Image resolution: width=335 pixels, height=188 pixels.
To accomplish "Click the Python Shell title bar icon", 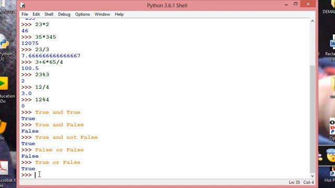I will tap(23, 6).
